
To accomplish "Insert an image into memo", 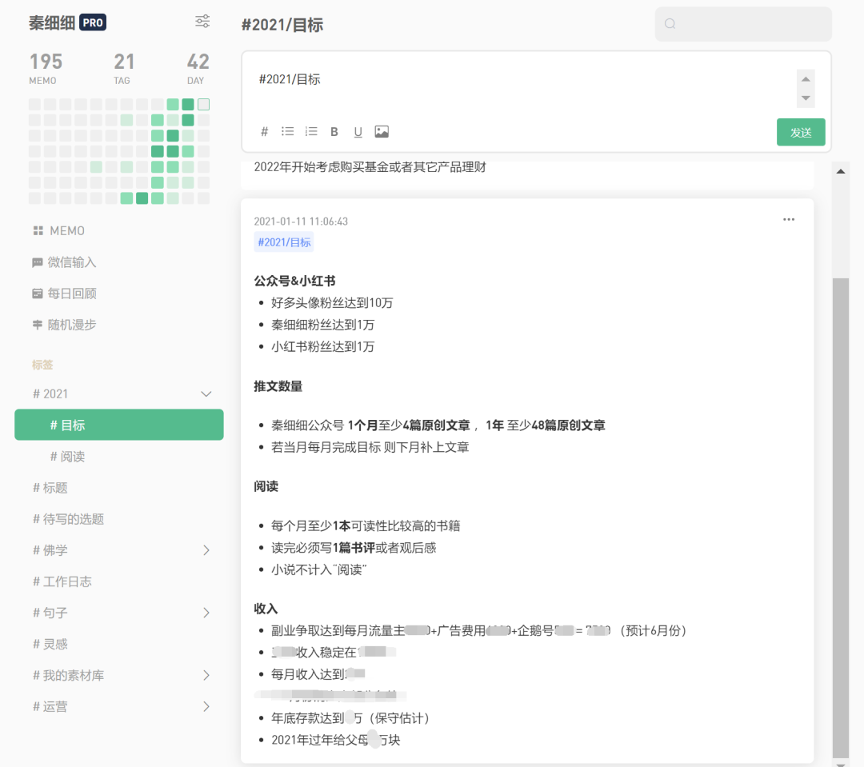I will point(382,132).
